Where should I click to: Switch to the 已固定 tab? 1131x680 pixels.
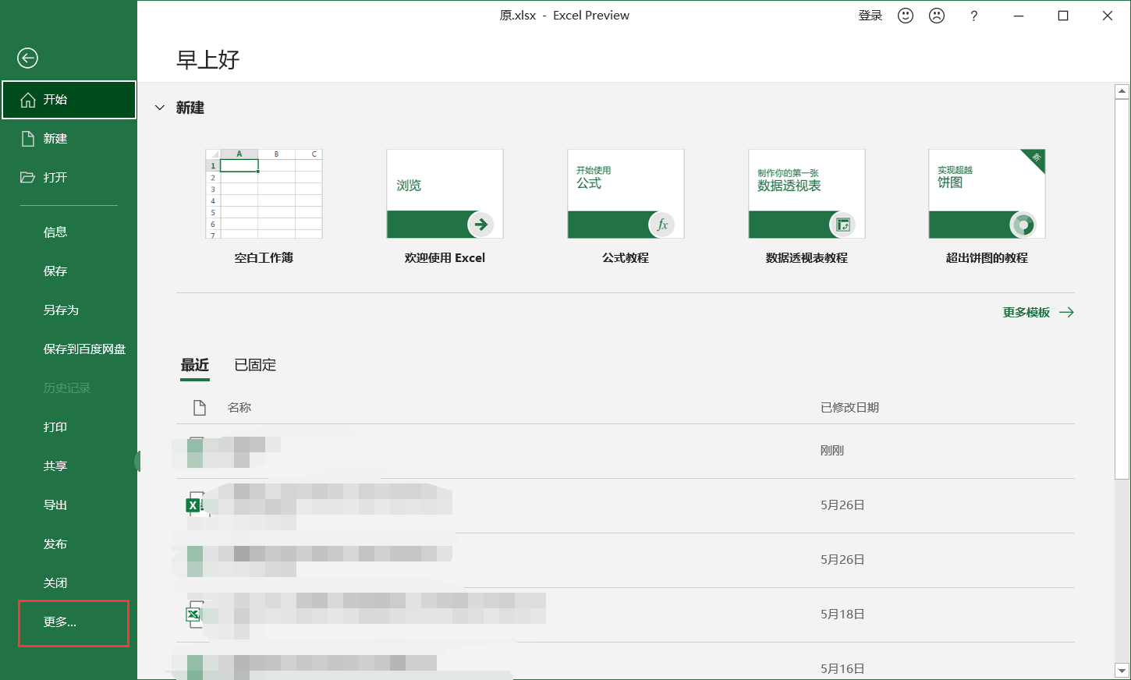(254, 364)
